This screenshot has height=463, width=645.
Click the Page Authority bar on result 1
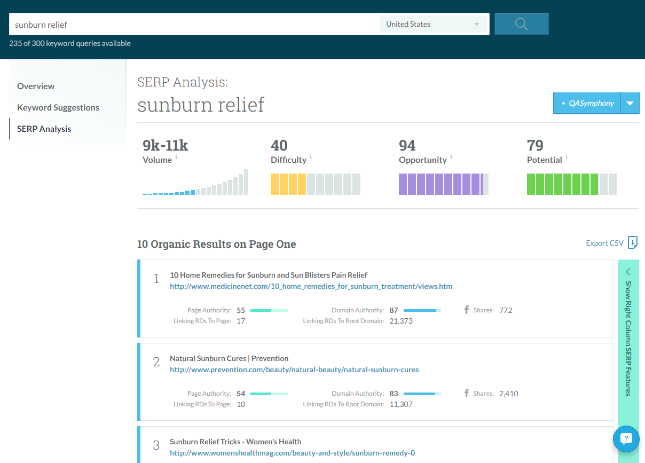pyautogui.click(x=270, y=310)
